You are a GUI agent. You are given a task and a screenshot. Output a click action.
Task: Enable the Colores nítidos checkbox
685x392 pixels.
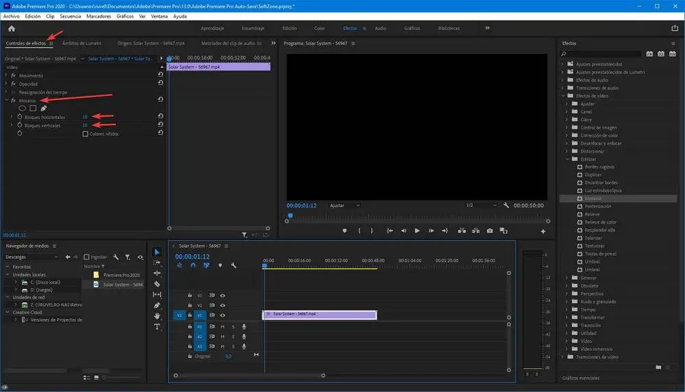85,134
